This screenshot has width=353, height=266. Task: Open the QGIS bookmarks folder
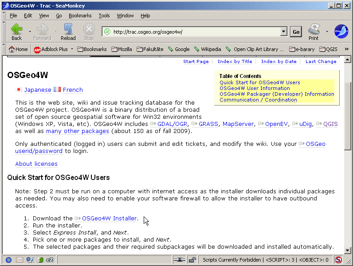[x=328, y=49]
